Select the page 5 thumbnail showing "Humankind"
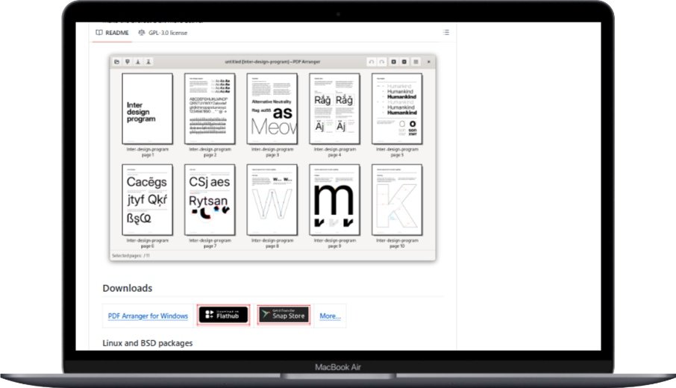 tap(397, 109)
